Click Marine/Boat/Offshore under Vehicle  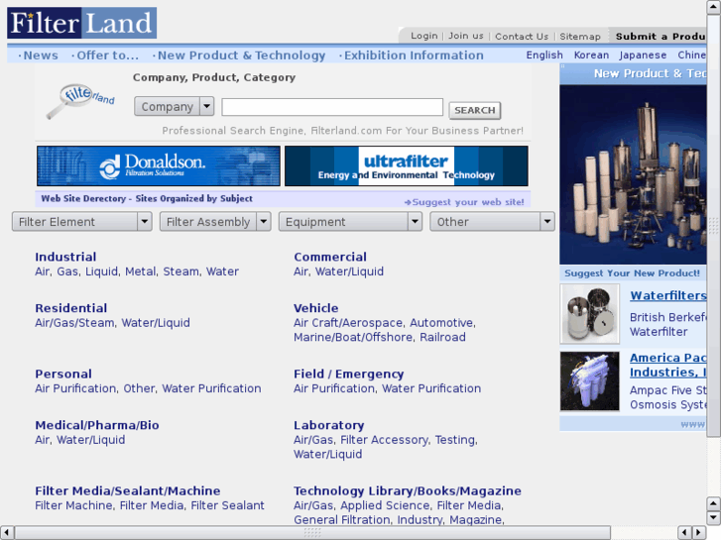coord(353,337)
